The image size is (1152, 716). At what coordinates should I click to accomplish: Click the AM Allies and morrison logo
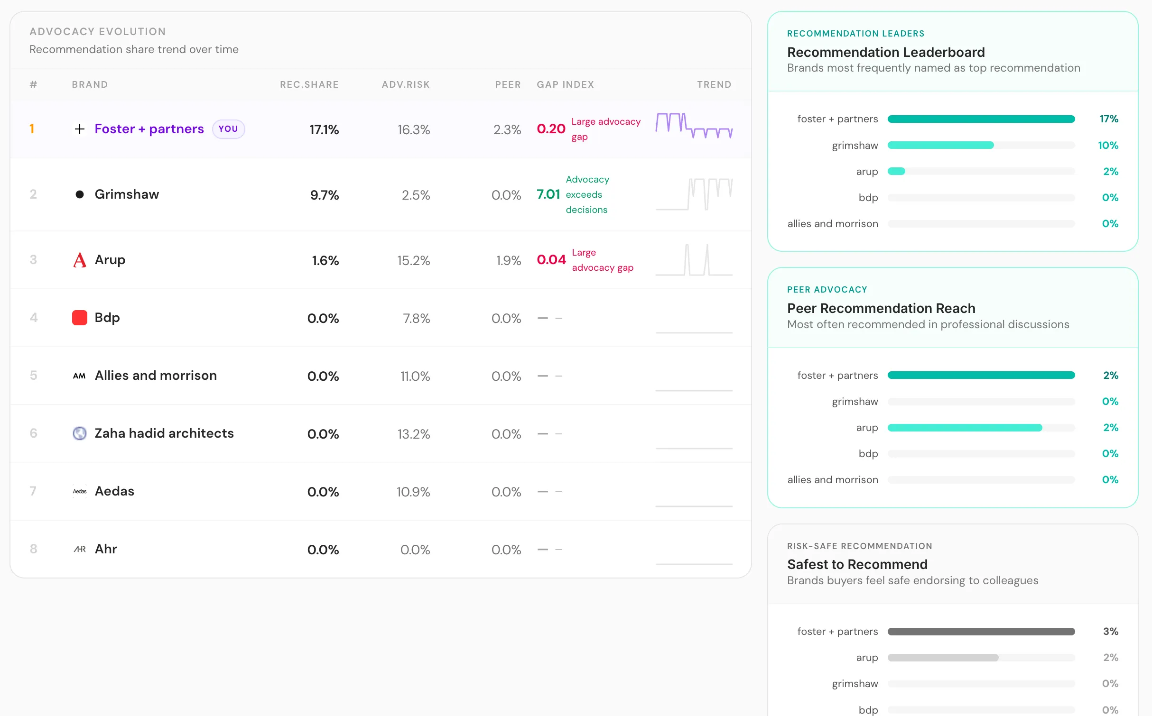(80, 376)
